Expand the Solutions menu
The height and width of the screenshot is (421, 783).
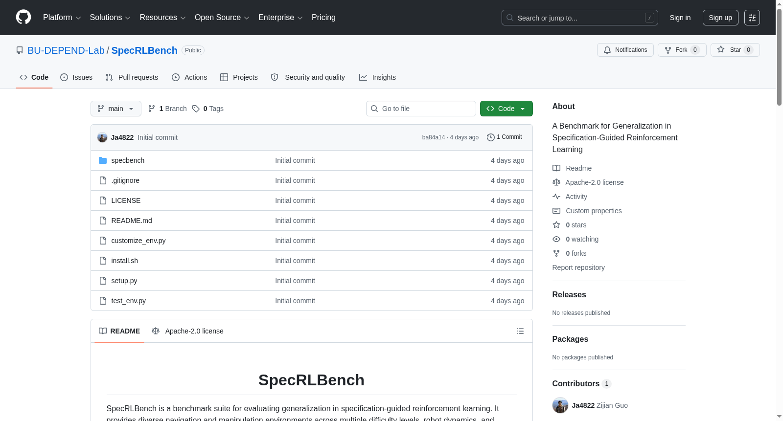pyautogui.click(x=110, y=18)
